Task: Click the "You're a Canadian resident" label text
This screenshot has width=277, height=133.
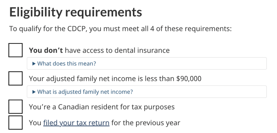Action: [x=102, y=107]
